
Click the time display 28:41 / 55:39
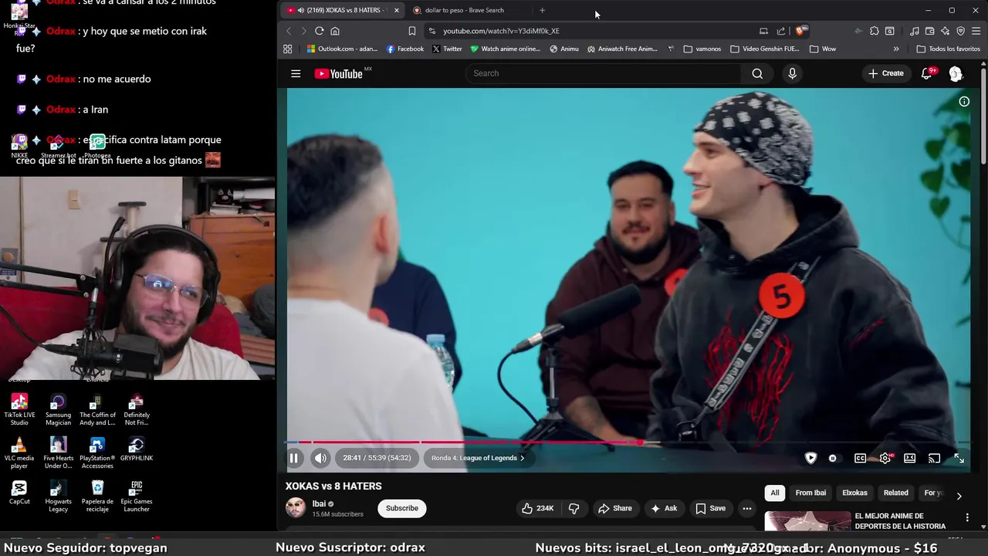377,458
